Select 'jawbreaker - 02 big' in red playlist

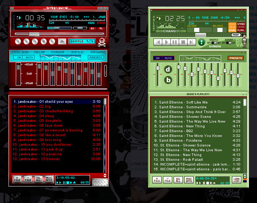pos(57,106)
